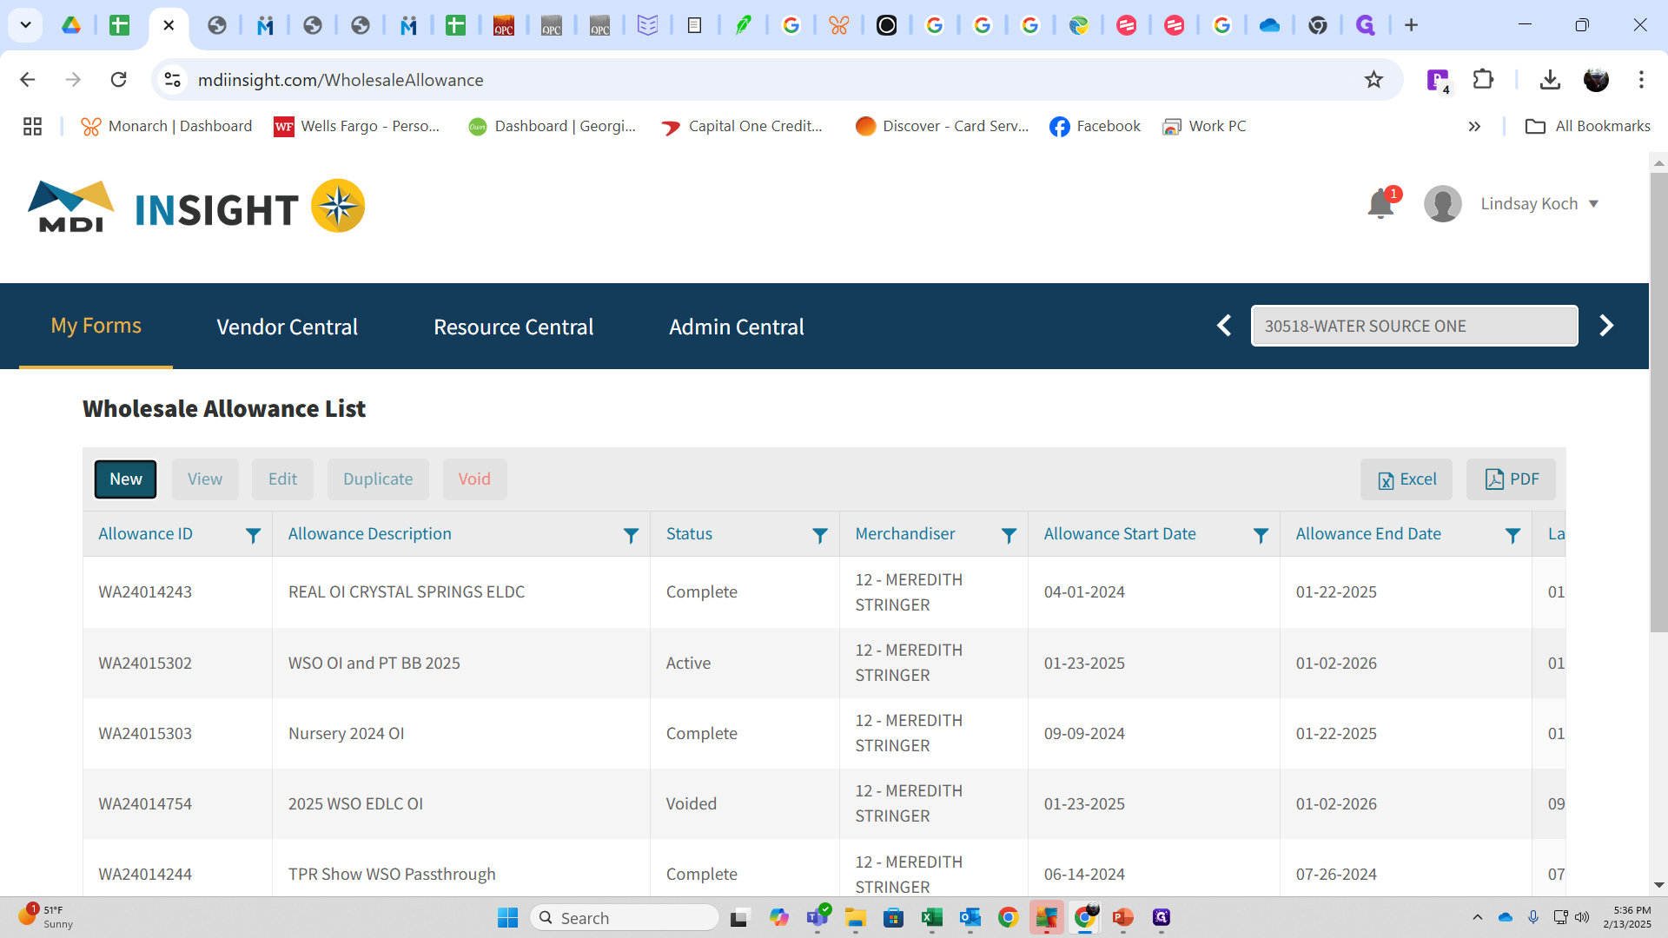The width and height of the screenshot is (1668, 938).
Task: Open the Lindsay Koch user dropdown
Action: [x=1539, y=203]
